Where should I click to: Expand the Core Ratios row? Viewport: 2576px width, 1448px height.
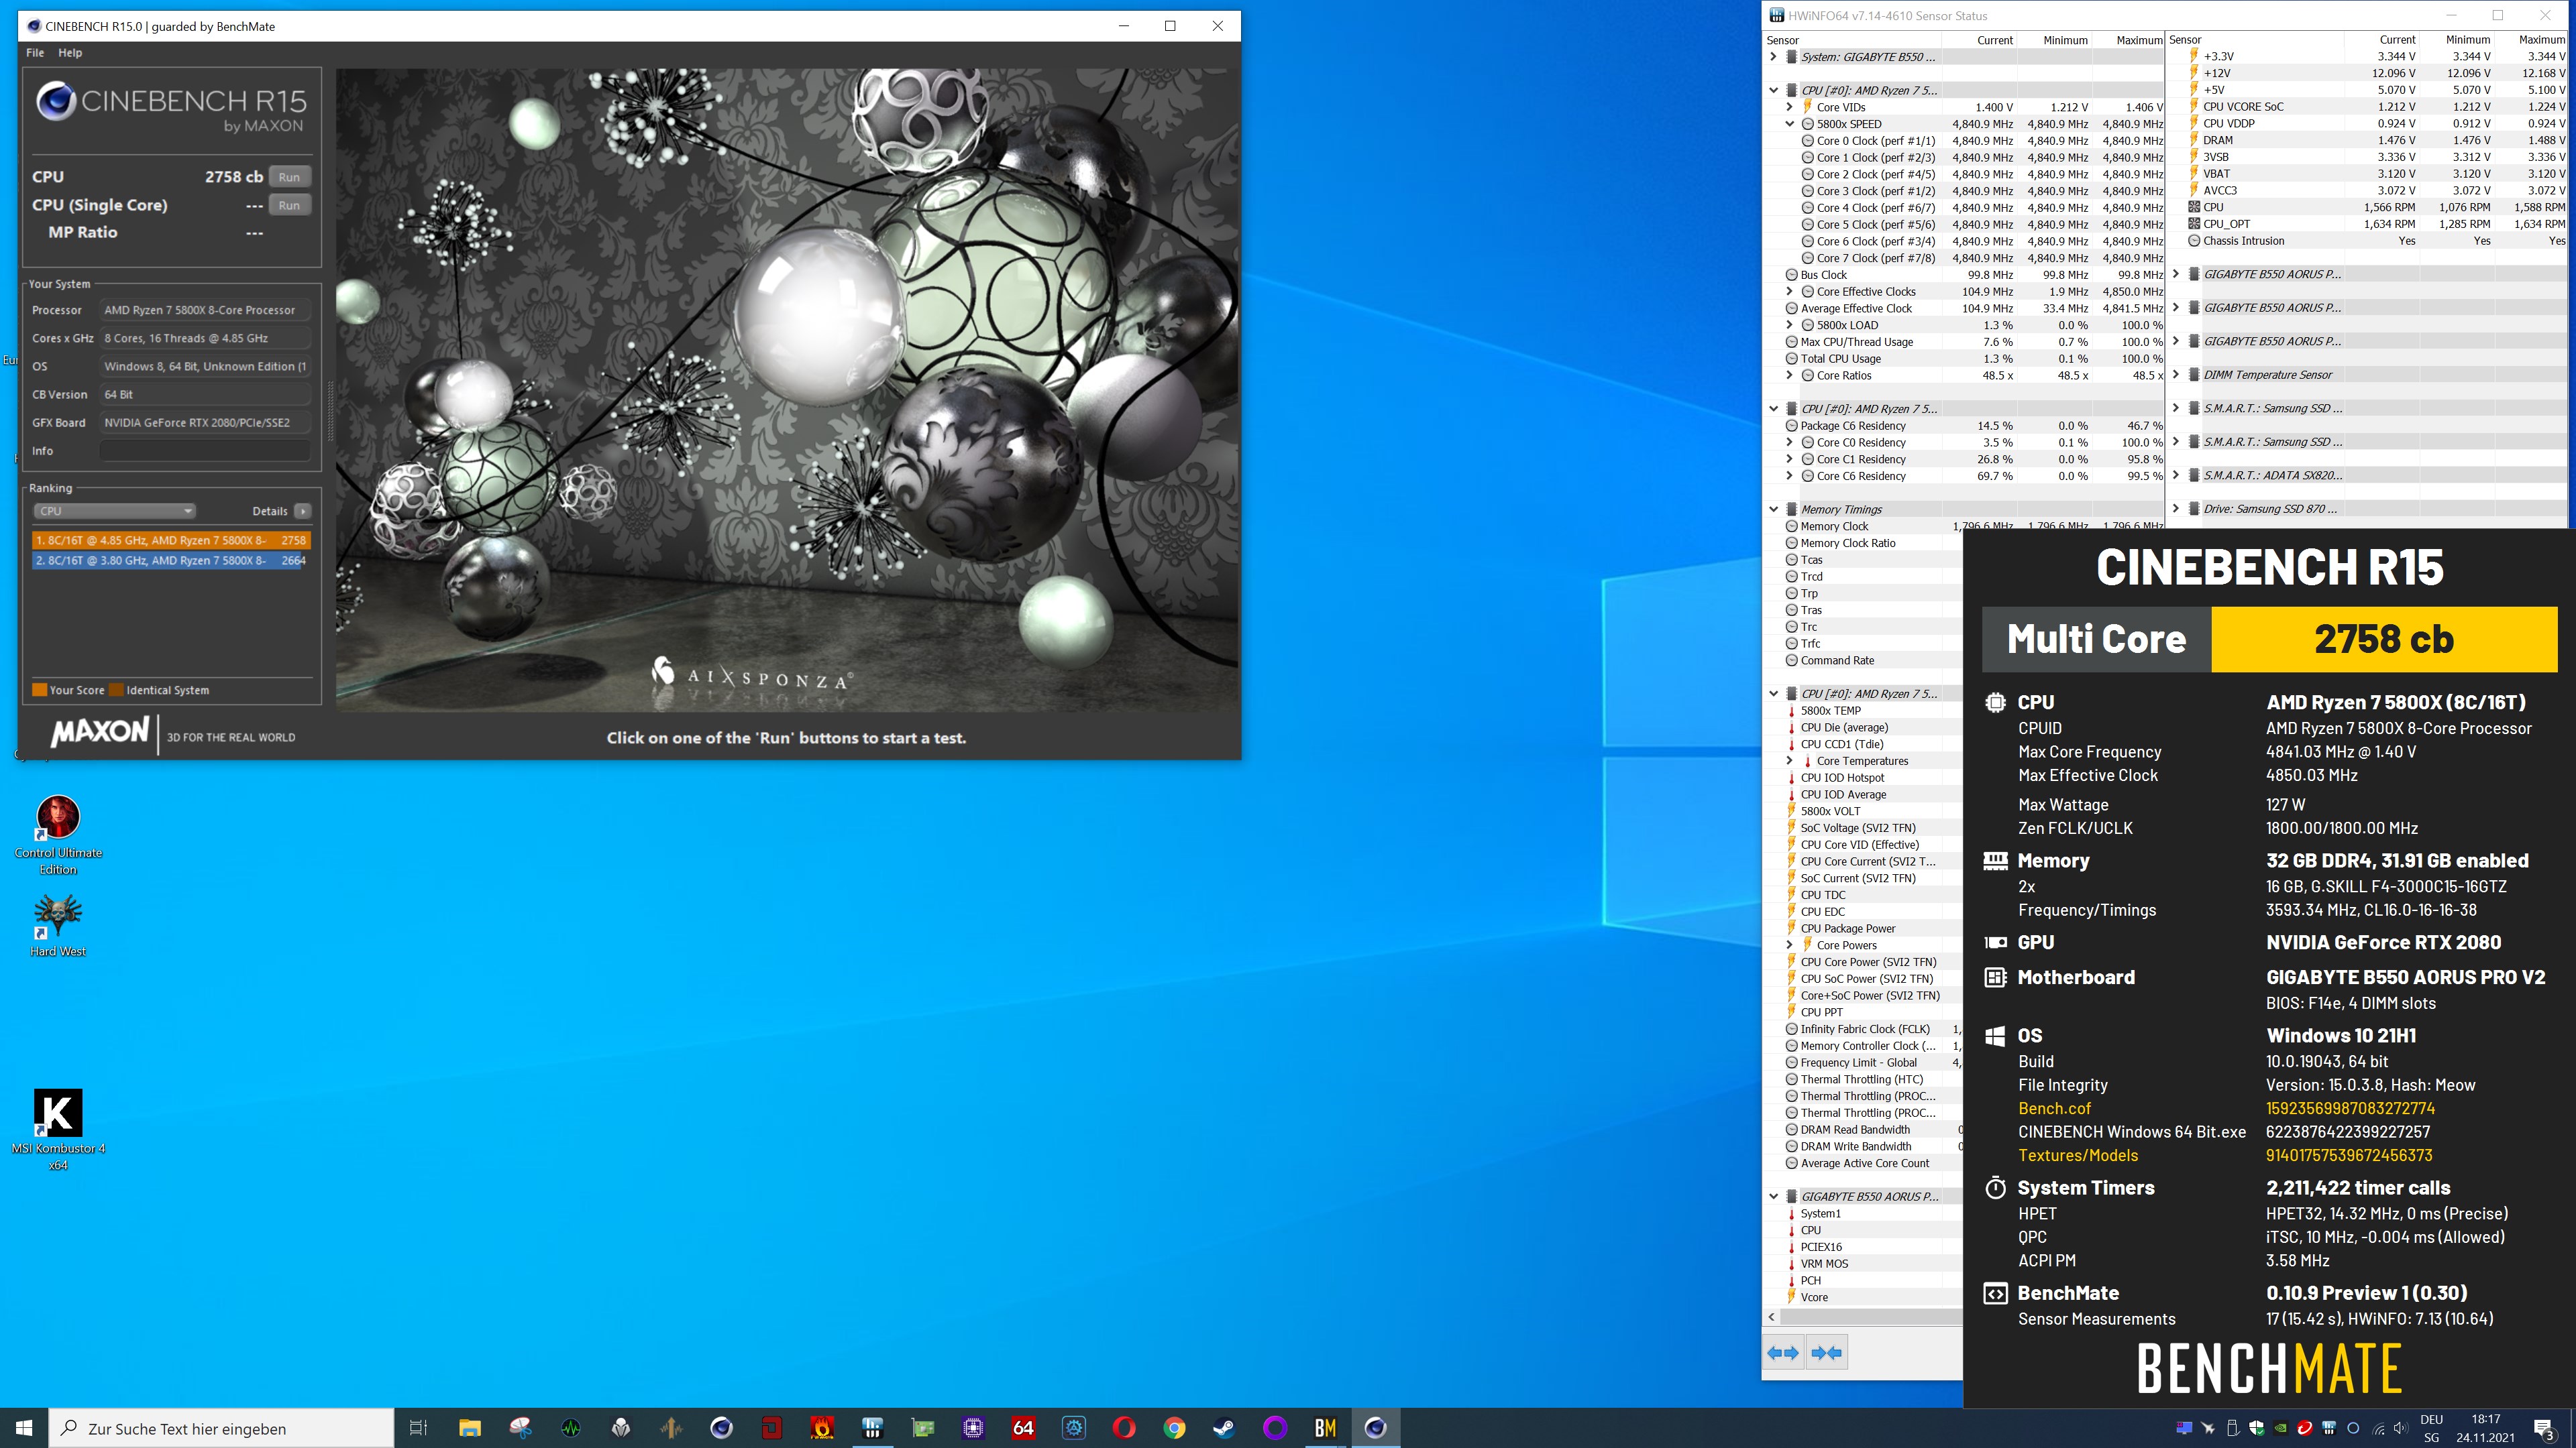click(x=1790, y=375)
